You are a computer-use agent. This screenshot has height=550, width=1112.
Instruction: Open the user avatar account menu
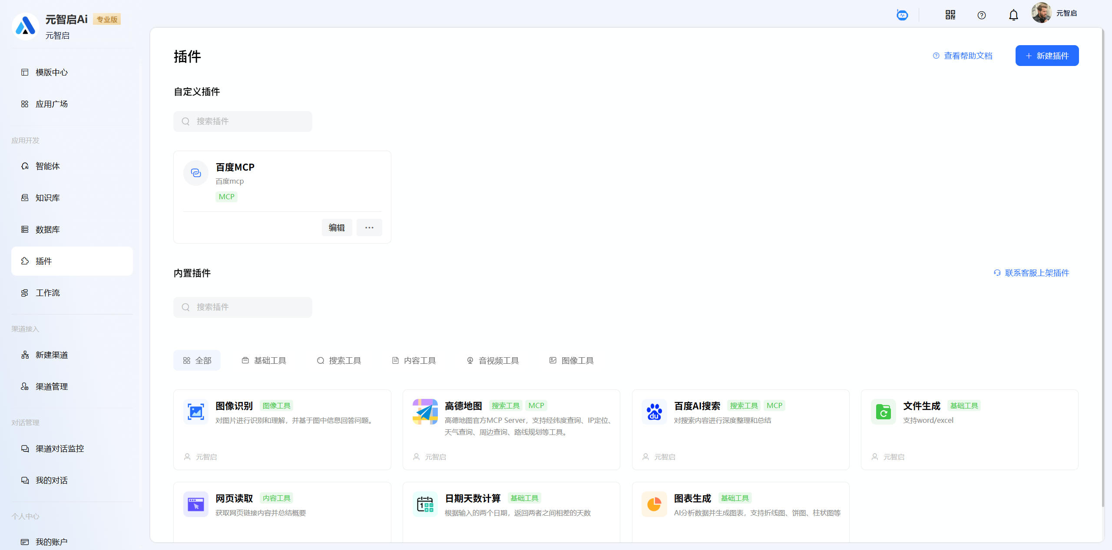tap(1041, 13)
